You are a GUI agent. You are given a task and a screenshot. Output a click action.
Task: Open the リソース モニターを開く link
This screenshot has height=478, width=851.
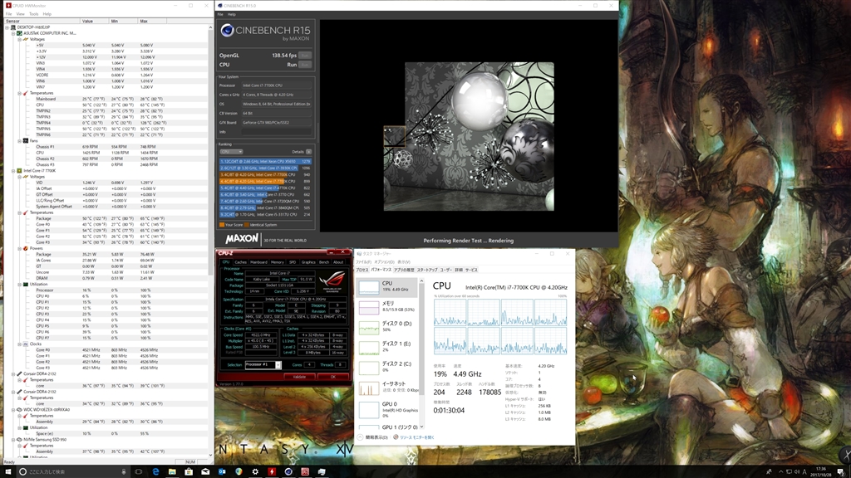click(x=416, y=437)
